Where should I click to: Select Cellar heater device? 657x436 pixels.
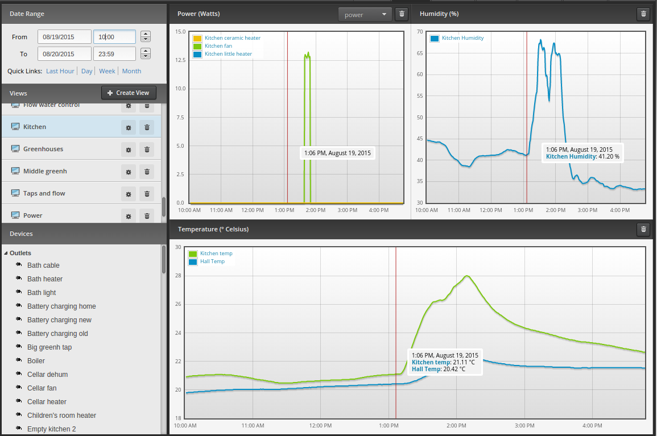coord(47,402)
